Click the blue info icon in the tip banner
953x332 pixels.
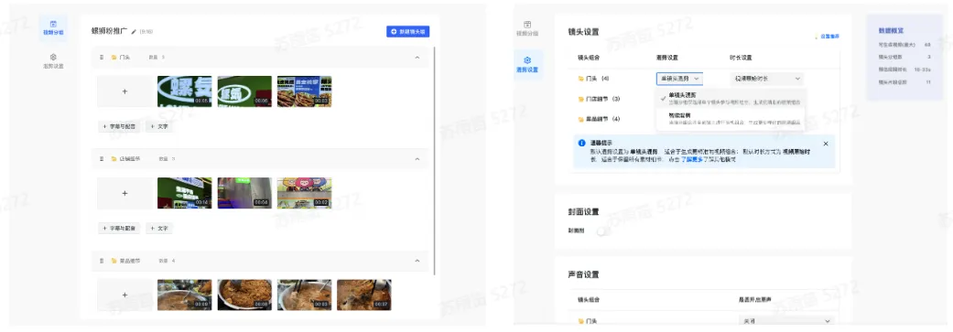point(582,144)
